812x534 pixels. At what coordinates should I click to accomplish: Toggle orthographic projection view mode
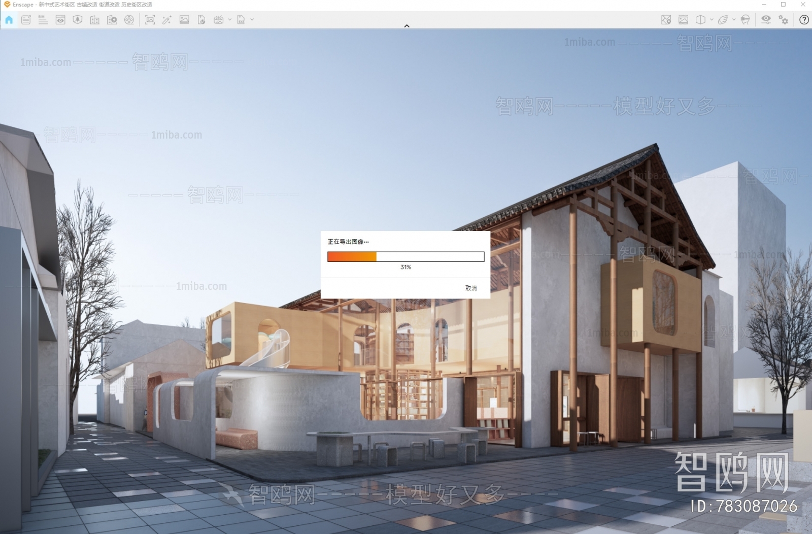tap(700, 20)
